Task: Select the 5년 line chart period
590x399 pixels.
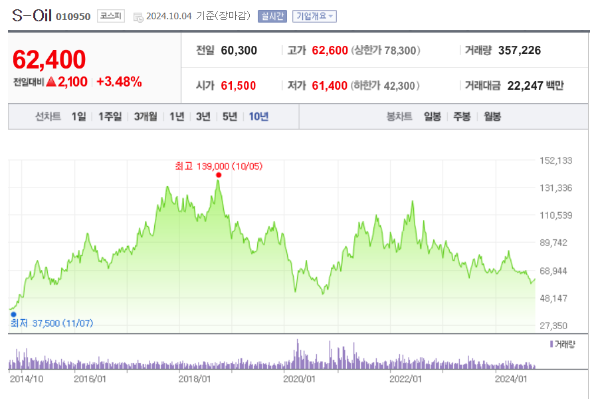Action: pos(229,116)
